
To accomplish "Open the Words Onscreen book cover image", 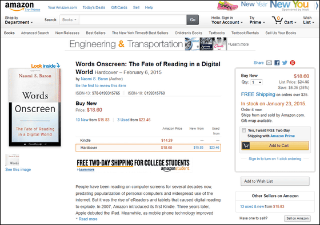I will pos(35,108).
